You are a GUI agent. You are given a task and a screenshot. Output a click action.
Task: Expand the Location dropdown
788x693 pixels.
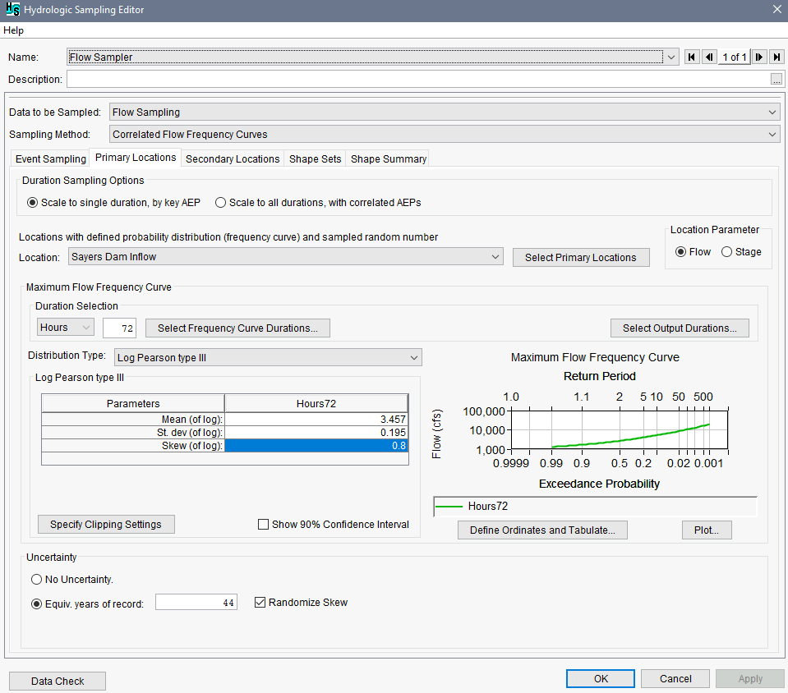pos(495,257)
